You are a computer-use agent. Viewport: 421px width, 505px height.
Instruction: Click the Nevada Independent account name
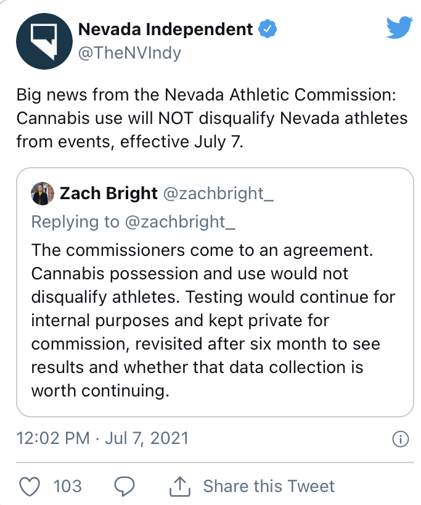tap(165, 30)
